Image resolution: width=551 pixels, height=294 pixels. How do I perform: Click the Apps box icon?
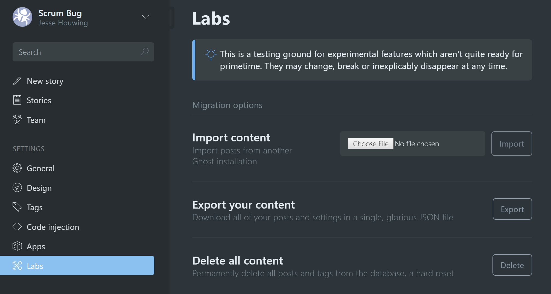pos(17,246)
